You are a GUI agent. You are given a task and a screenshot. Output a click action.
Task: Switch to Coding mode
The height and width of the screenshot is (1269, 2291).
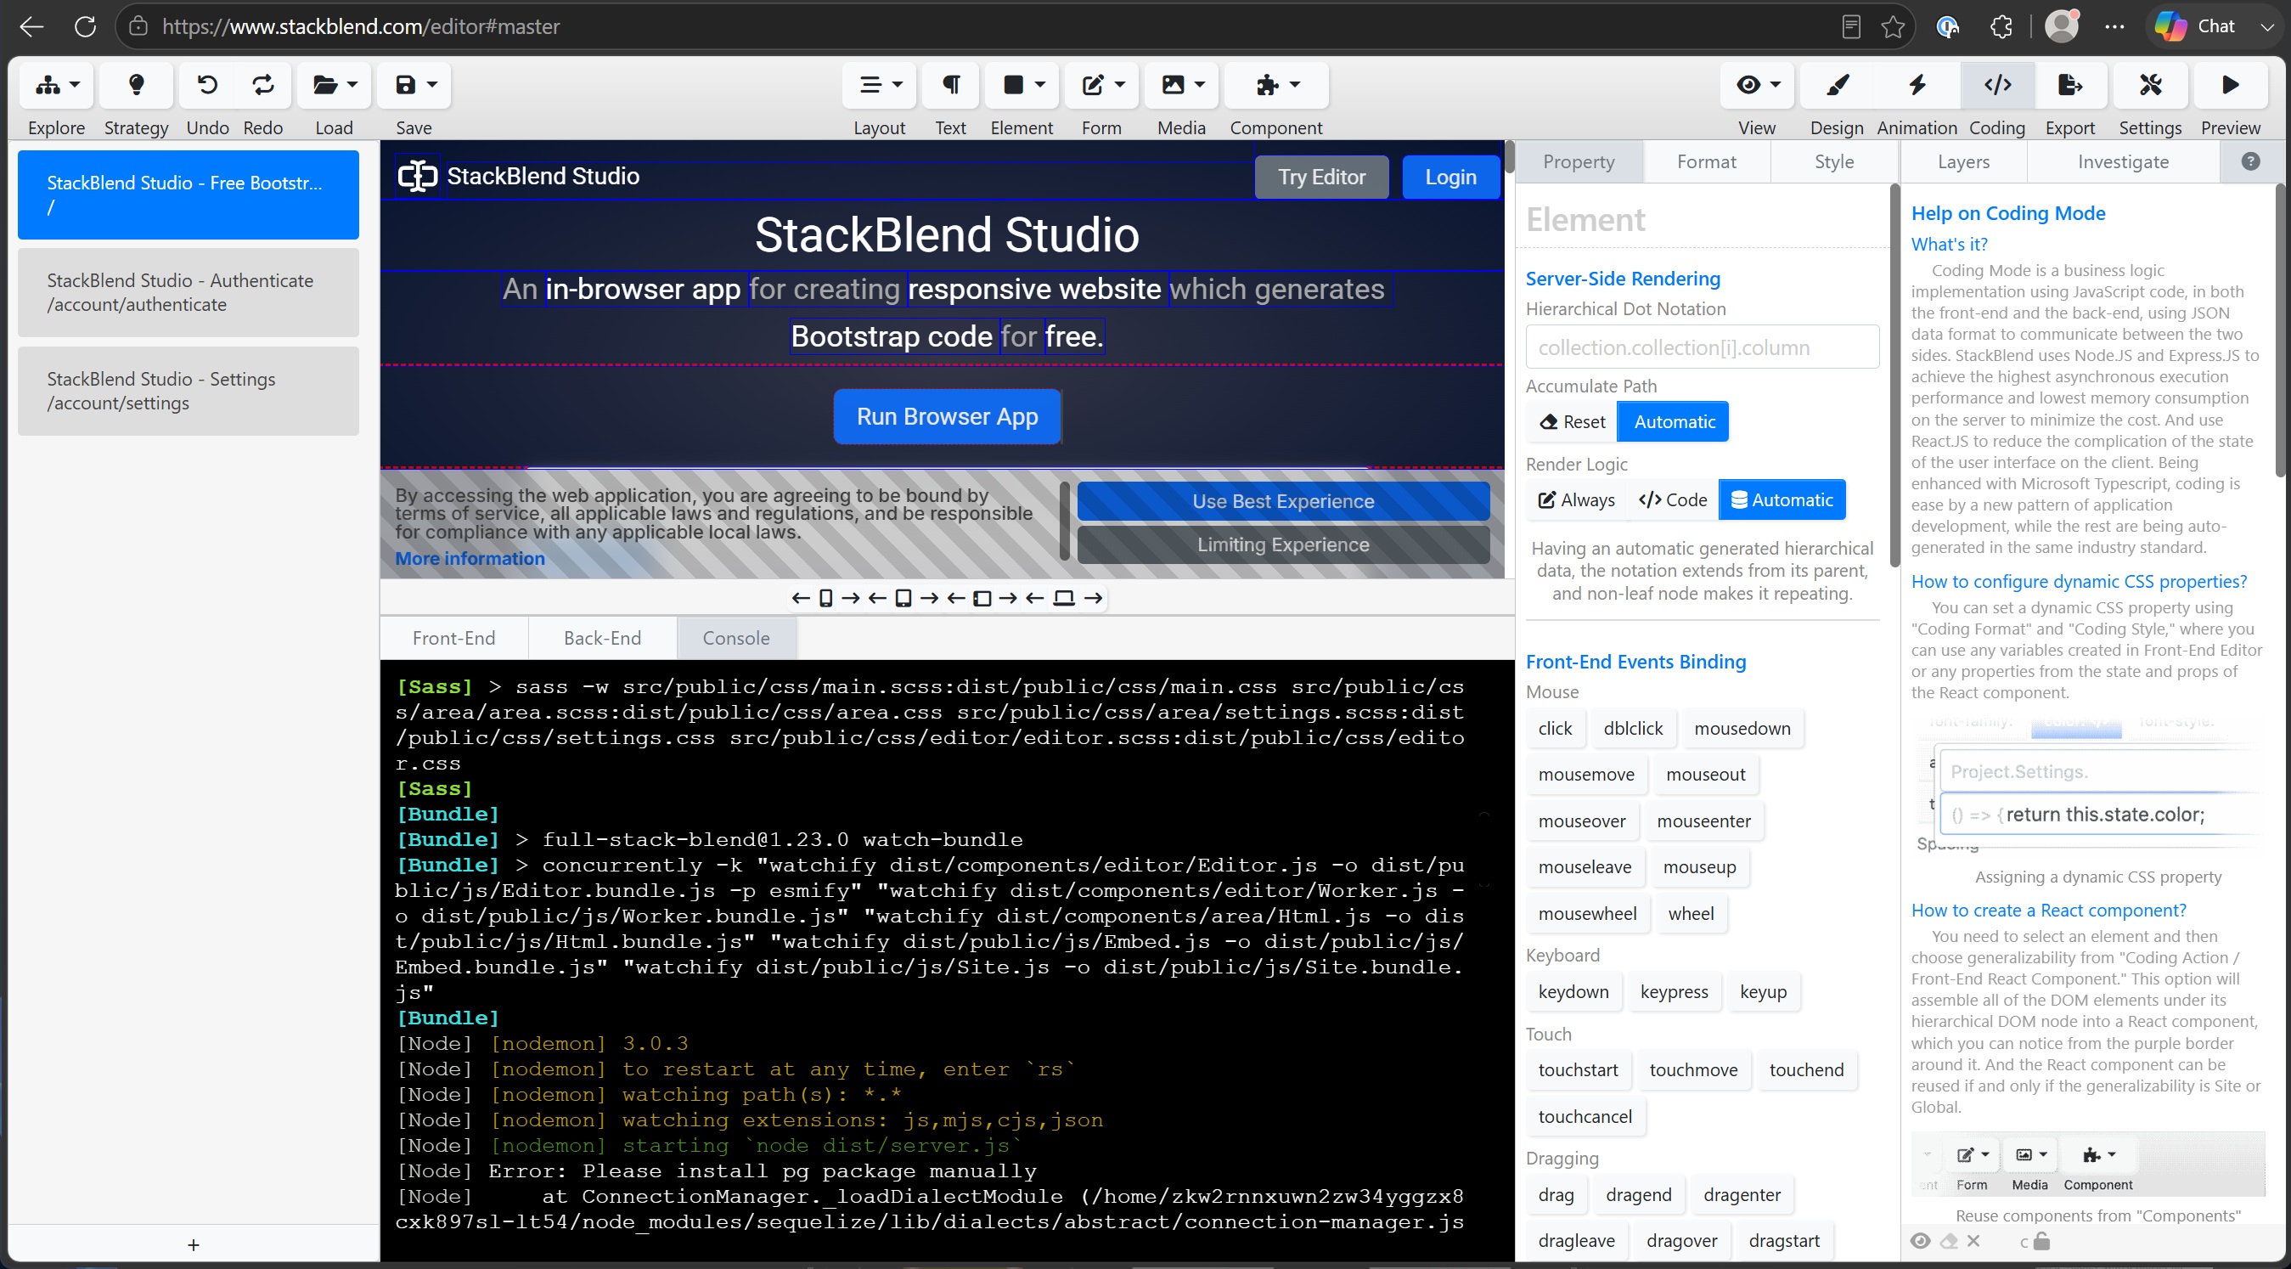tap(1997, 86)
